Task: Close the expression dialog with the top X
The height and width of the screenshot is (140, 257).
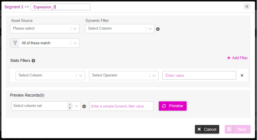Action: 247,7
